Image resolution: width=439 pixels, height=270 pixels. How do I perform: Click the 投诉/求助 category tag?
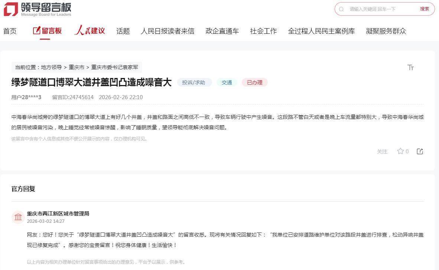click(194, 82)
